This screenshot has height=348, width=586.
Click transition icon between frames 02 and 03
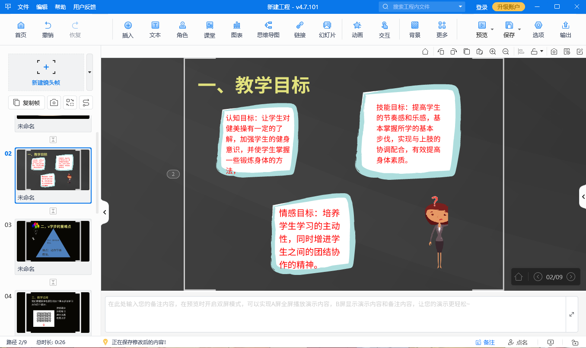pos(53,211)
